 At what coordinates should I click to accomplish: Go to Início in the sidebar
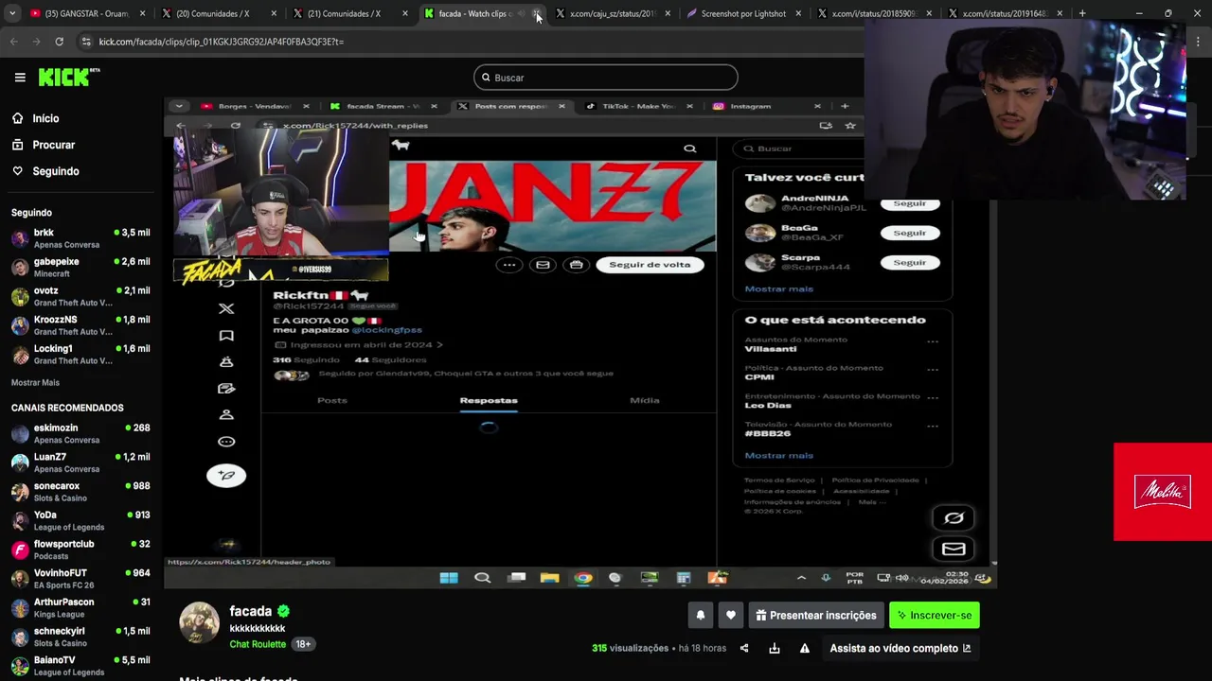[x=35, y=118]
